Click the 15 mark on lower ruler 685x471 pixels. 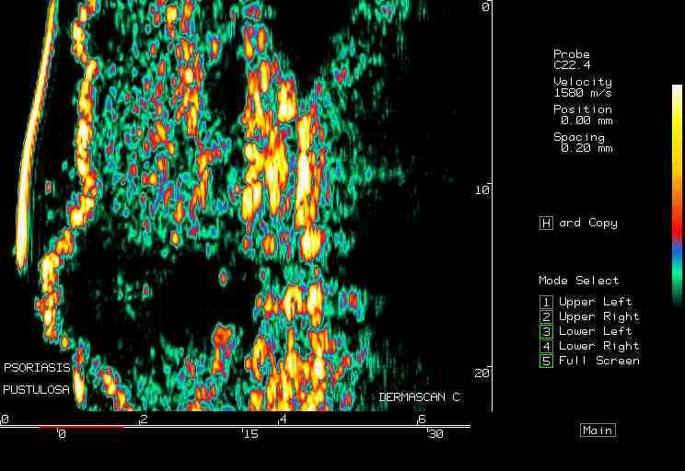[x=250, y=434]
